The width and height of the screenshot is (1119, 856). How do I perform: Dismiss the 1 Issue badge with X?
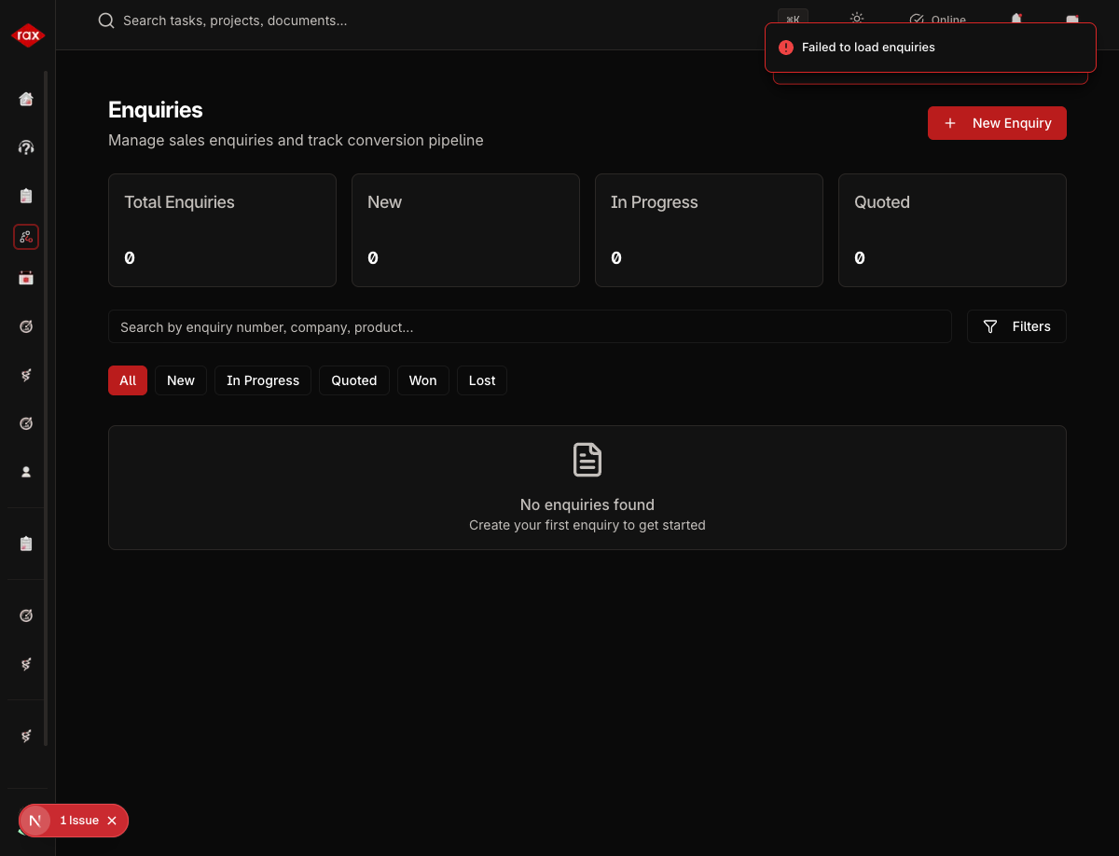(x=112, y=821)
